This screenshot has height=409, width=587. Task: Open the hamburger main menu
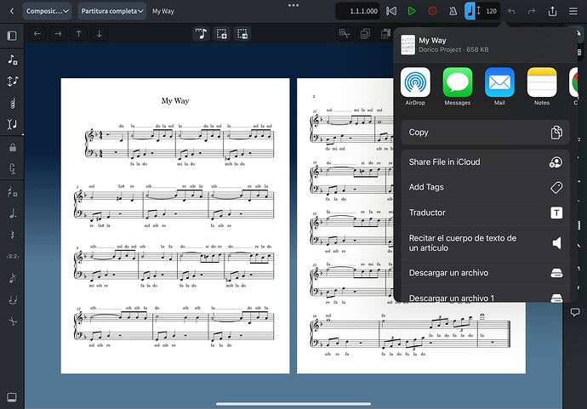point(573,11)
